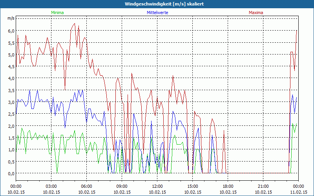Click the Maxima legend label
Screen dimensions: 314x196
click(256, 13)
